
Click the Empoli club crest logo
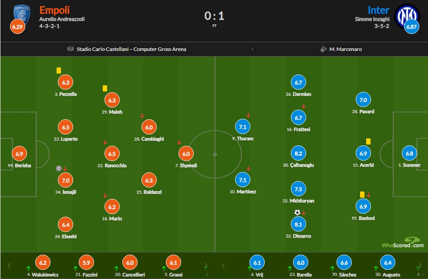[x=22, y=15]
